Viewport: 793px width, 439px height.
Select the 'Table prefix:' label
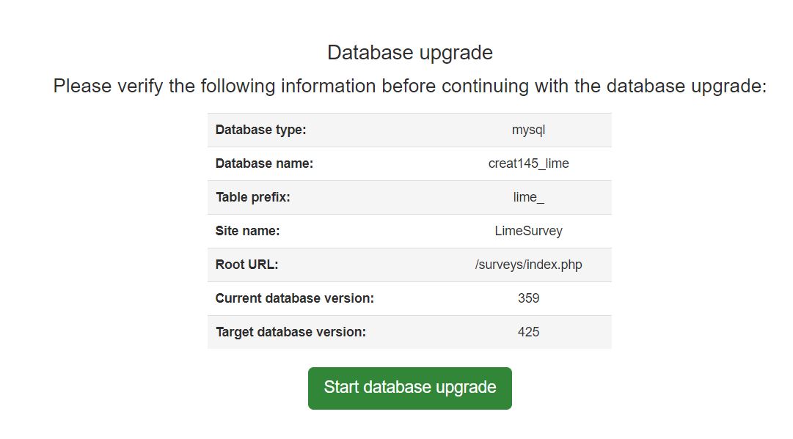[x=253, y=197]
